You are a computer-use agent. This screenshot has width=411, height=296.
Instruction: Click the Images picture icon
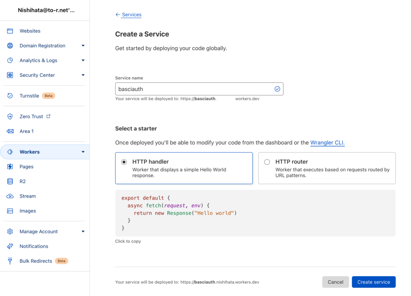click(x=10, y=211)
